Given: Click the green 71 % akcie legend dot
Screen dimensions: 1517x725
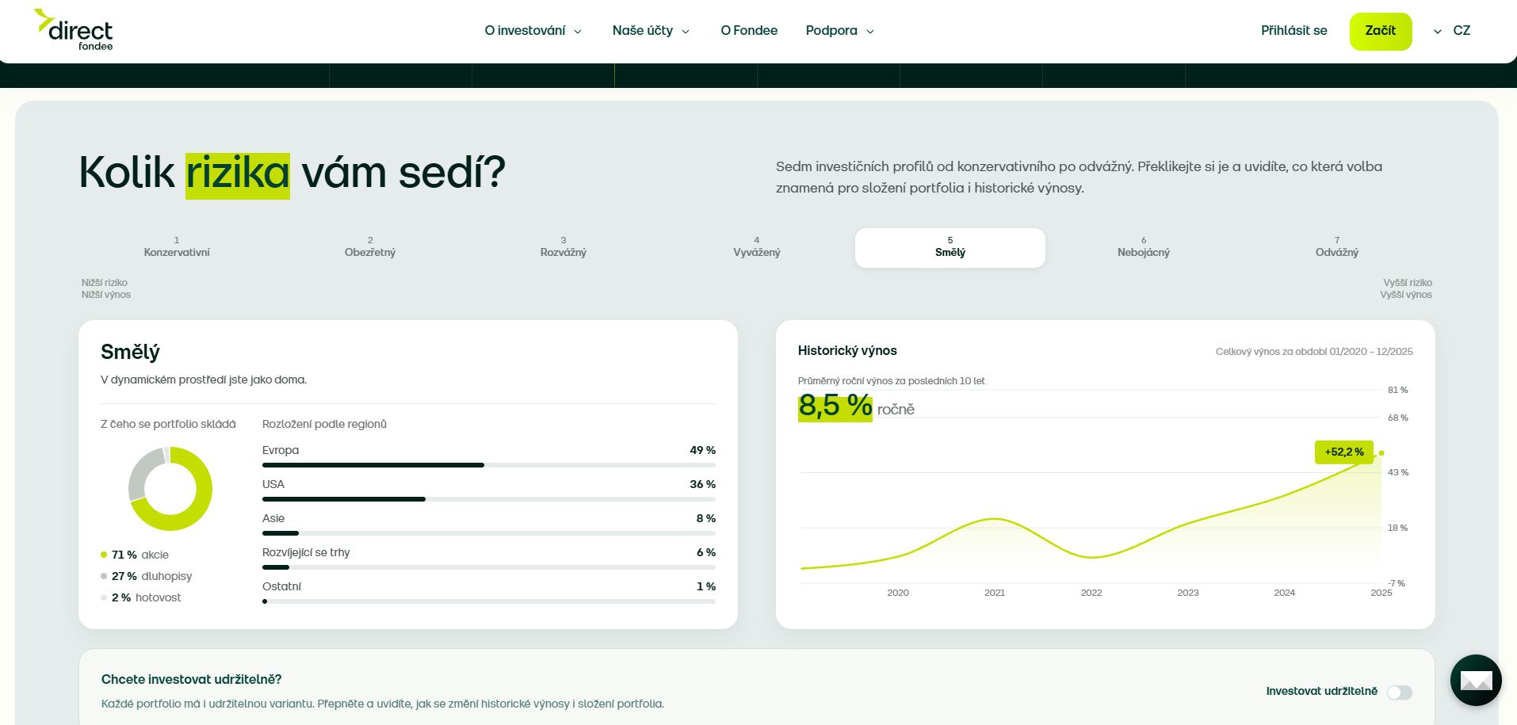Looking at the screenshot, I should tap(104, 555).
